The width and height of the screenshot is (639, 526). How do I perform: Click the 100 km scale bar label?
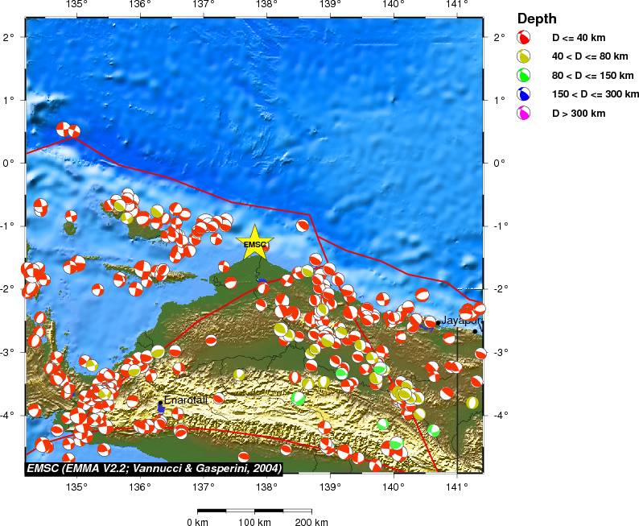point(254,521)
